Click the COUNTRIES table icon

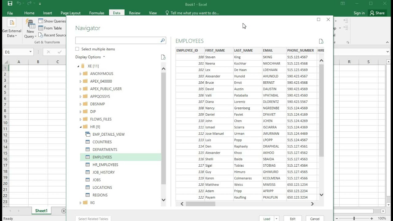pyautogui.click(x=88, y=142)
